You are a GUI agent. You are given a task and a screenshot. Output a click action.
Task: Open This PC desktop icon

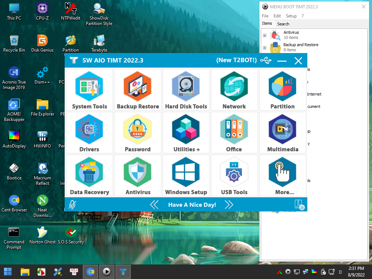[x=14, y=11]
